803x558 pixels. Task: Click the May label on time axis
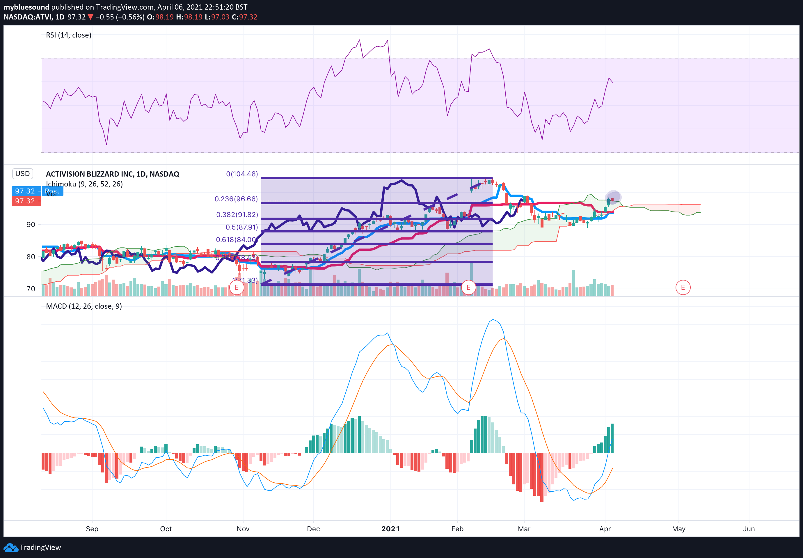point(678,529)
